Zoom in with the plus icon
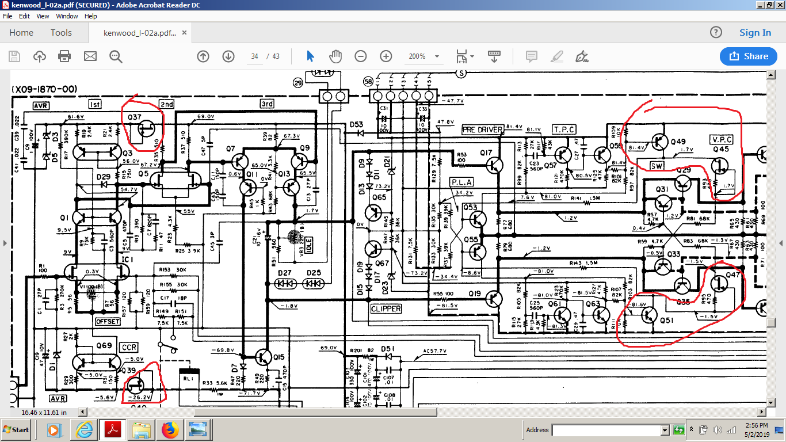This screenshot has height=442, width=786. tap(386, 56)
